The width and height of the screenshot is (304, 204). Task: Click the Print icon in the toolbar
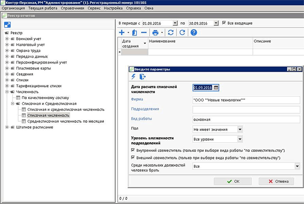155,33
